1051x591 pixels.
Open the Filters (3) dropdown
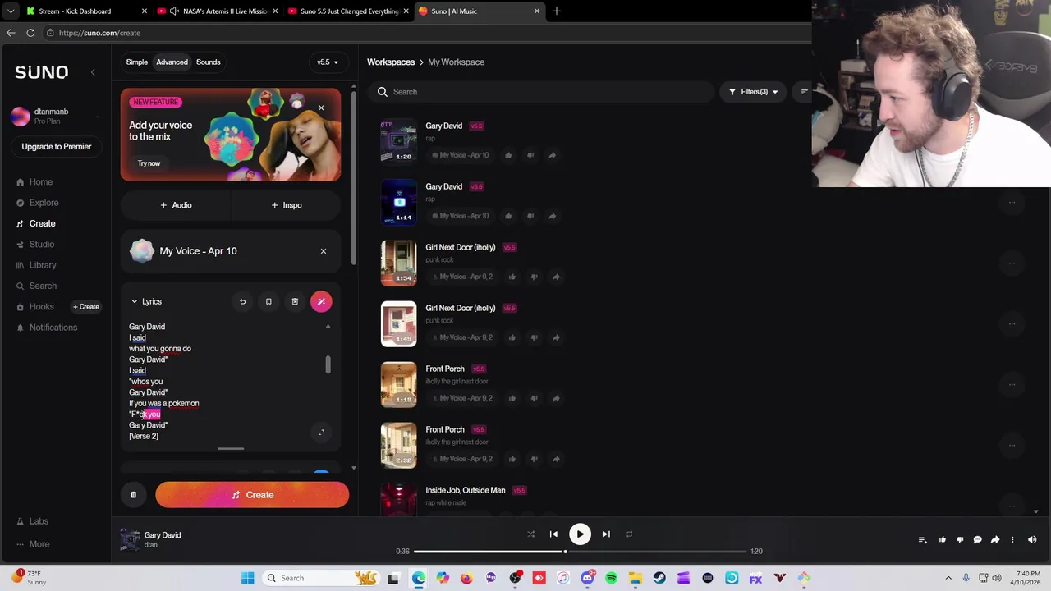(x=753, y=92)
